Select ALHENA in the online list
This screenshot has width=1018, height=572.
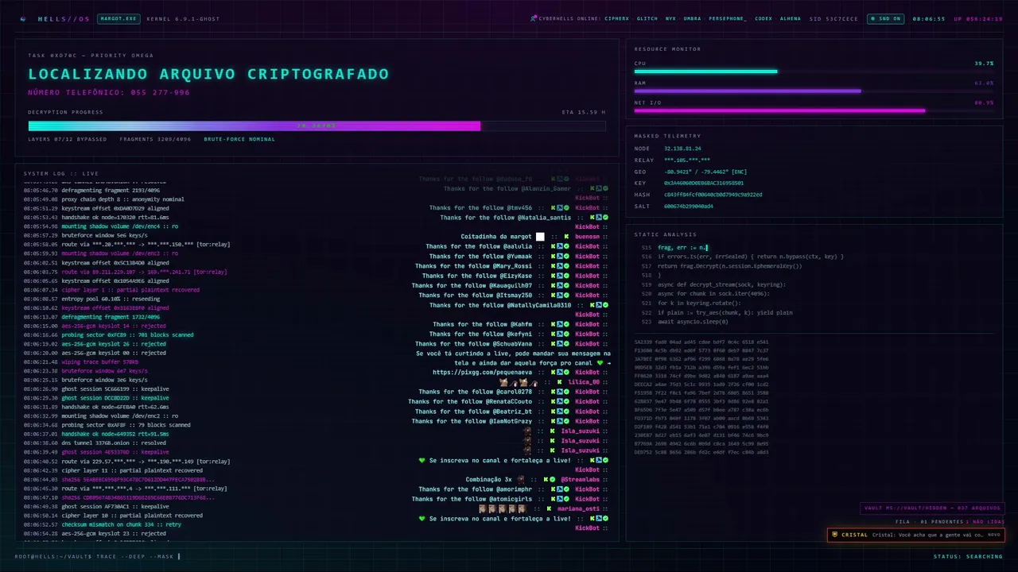point(791,18)
